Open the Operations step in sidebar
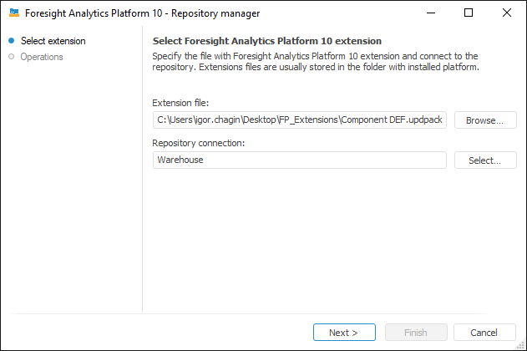The width and height of the screenshot is (527, 351). 42,57
